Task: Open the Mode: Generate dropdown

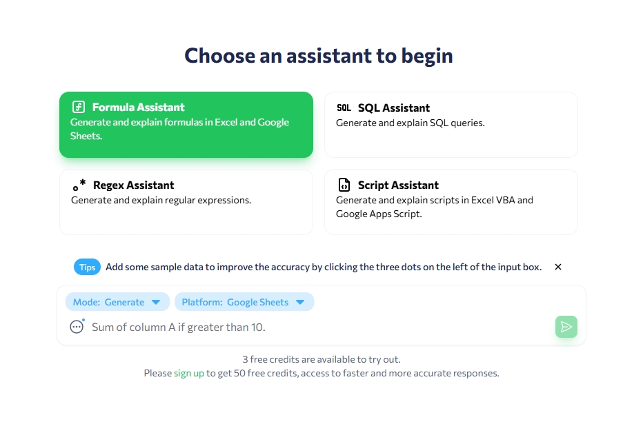Action: click(x=117, y=302)
